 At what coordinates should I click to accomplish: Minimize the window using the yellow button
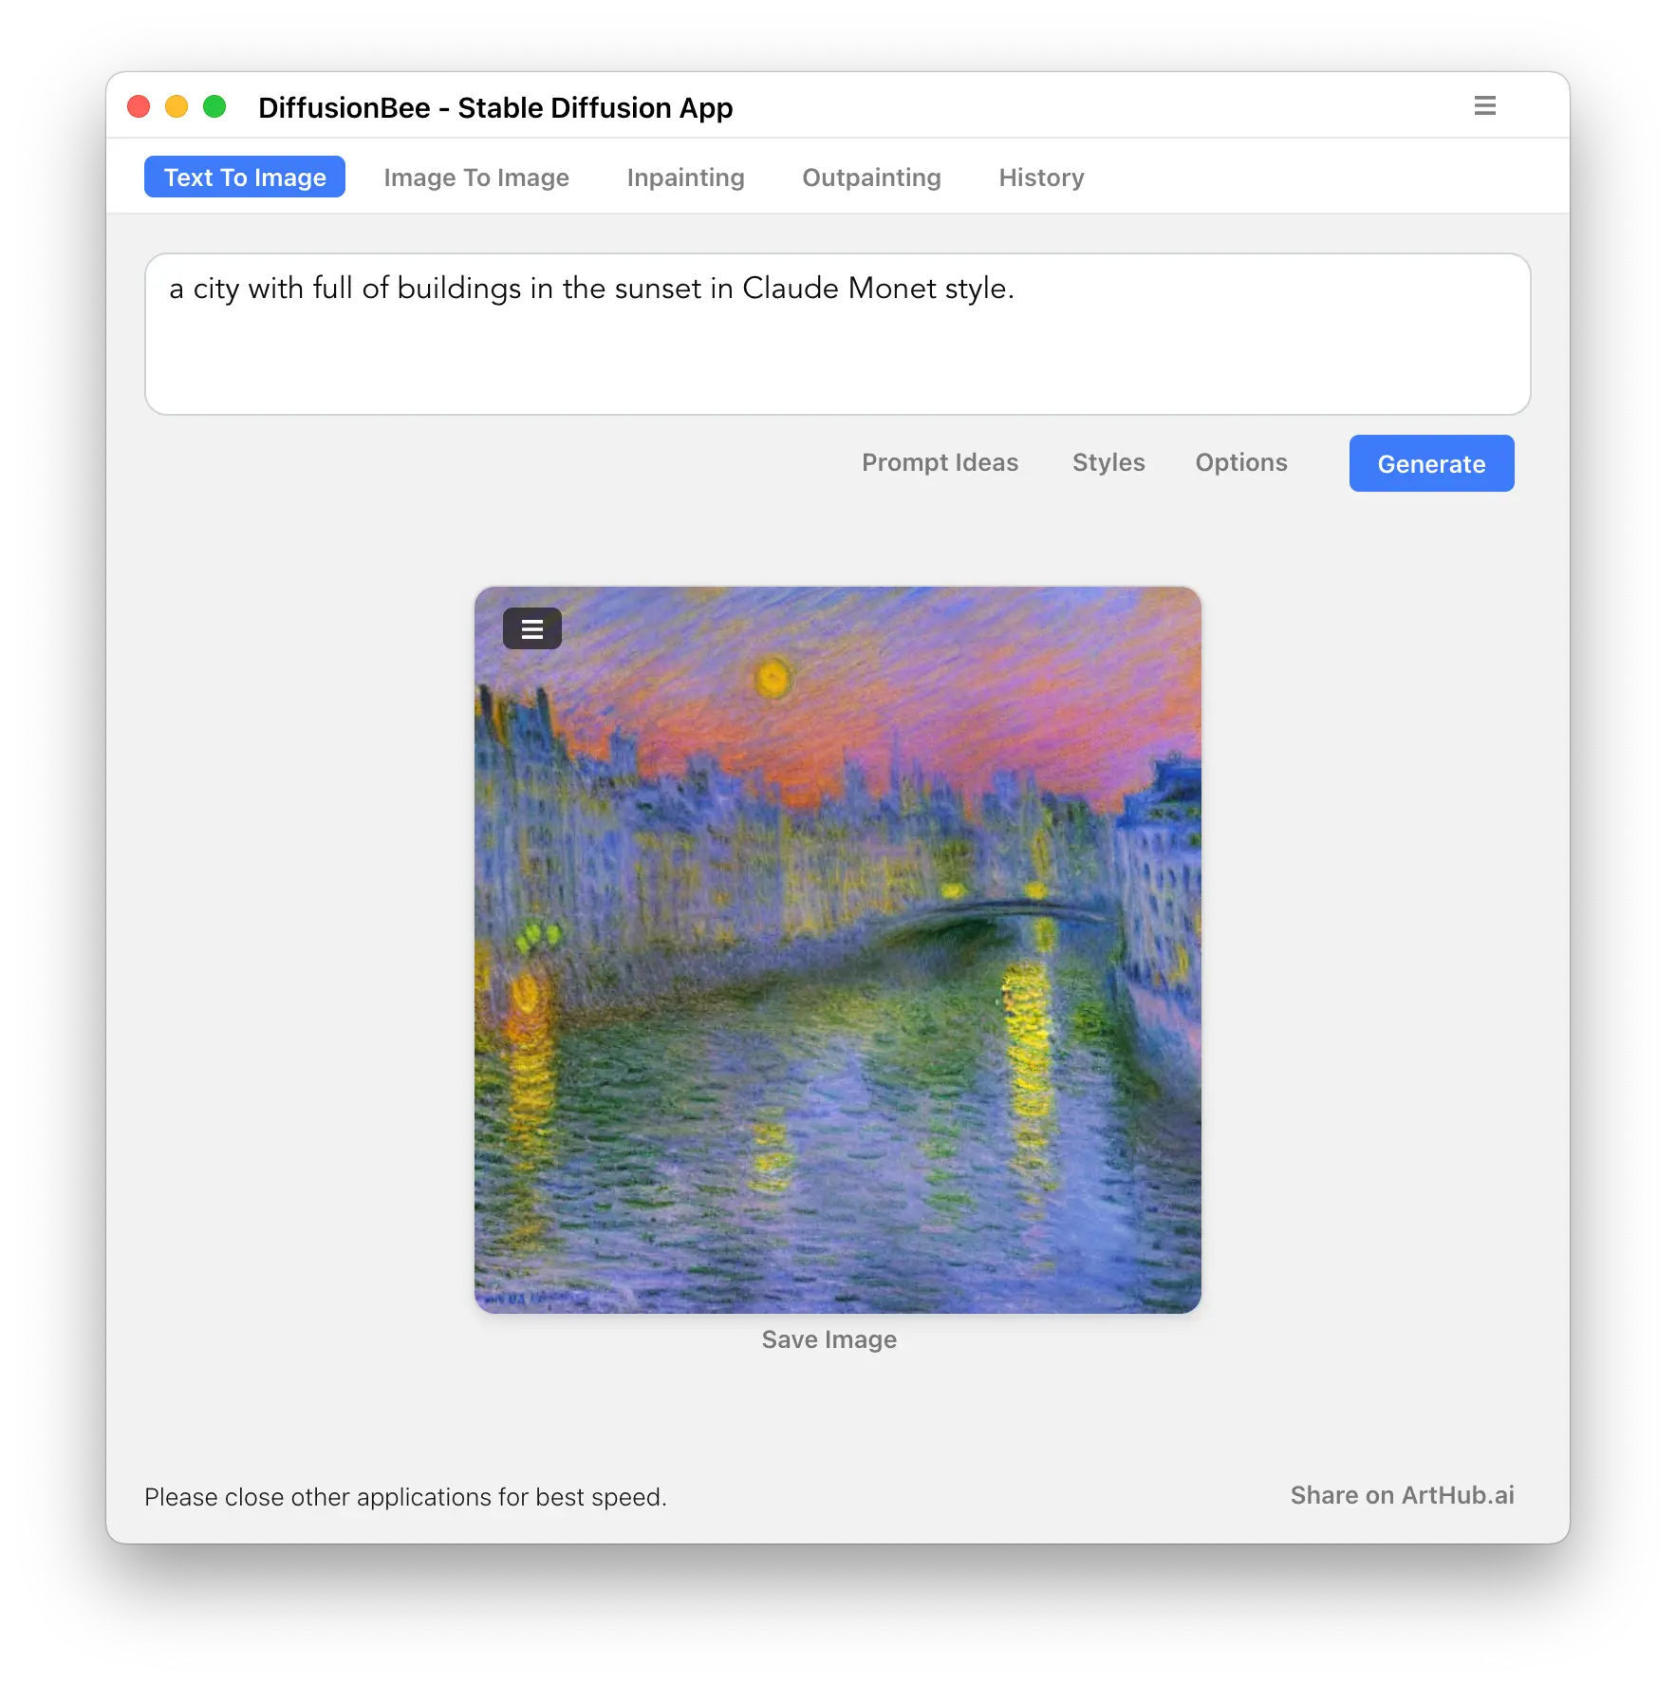click(177, 106)
